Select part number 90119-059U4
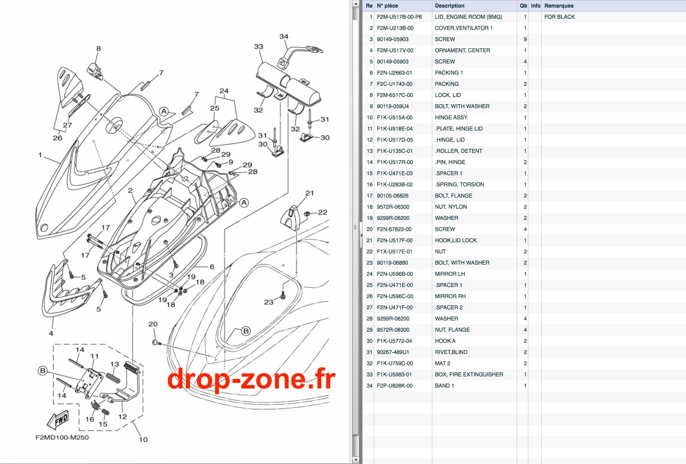Image resolution: width=686 pixels, height=464 pixels. click(393, 106)
